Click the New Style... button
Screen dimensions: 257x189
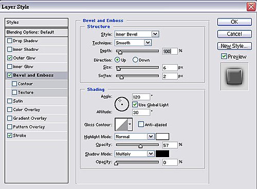click(x=234, y=46)
